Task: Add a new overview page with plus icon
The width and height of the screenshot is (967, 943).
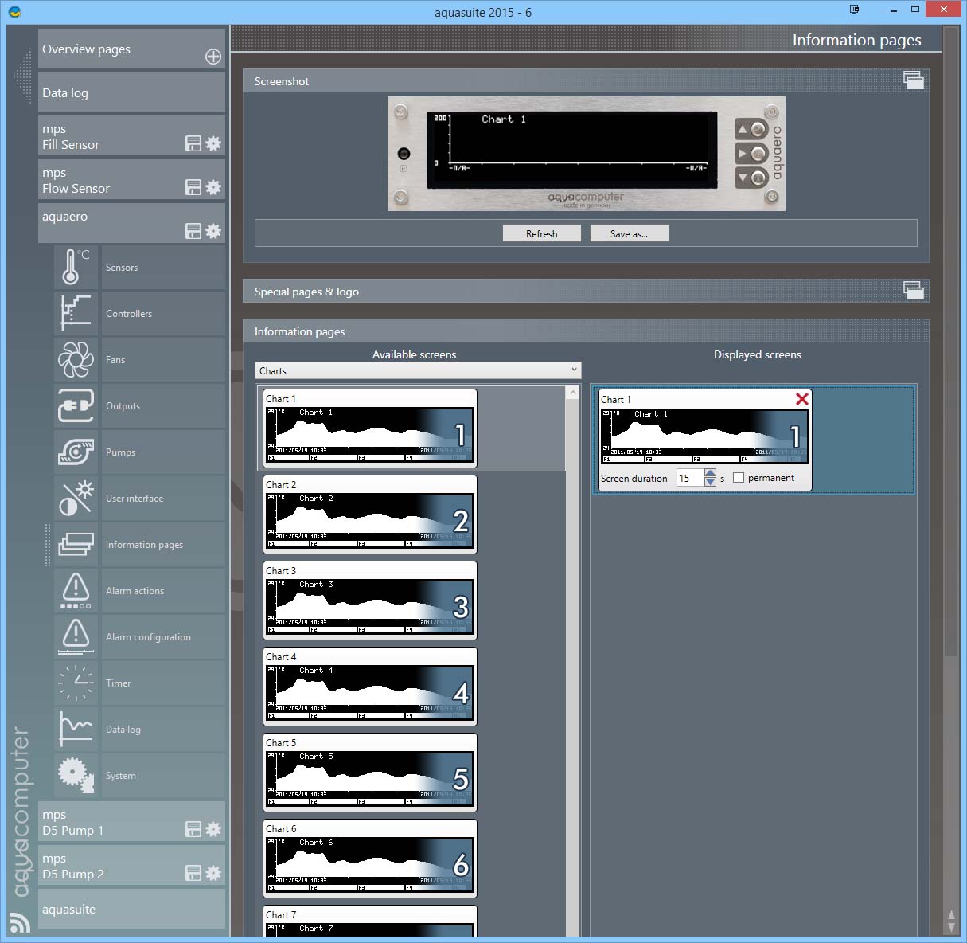Action: pos(213,57)
